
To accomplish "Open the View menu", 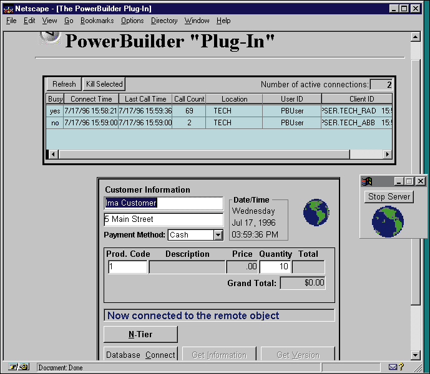I will pos(50,21).
